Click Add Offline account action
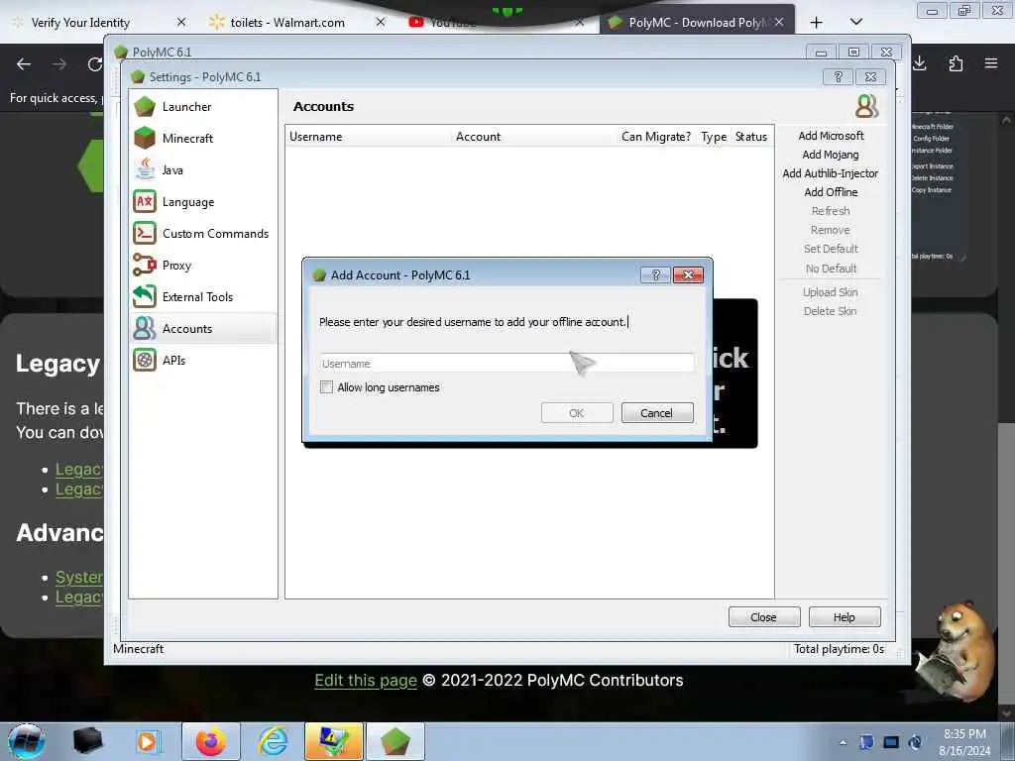Screen dimensions: 1015x761 click(x=831, y=192)
